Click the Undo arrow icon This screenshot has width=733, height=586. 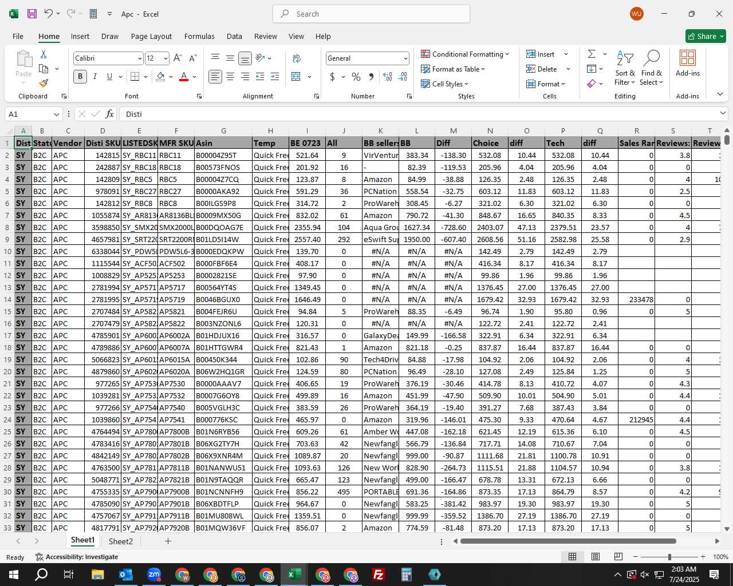pyautogui.click(x=49, y=14)
